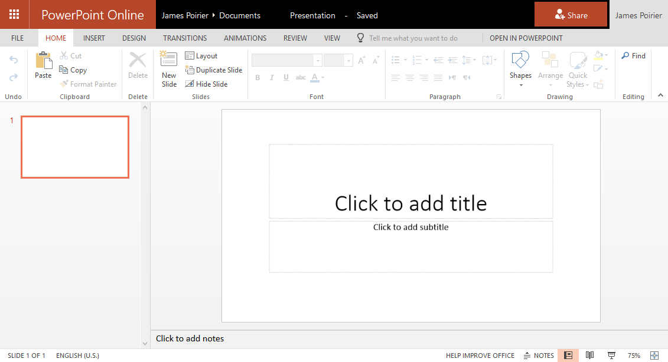Switch to the ANIMATIONS tab
The width and height of the screenshot is (668, 362).
pos(245,38)
